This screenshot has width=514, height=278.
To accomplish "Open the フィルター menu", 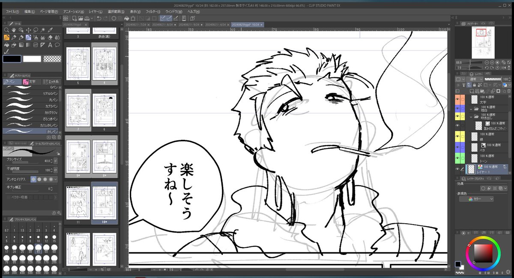I will pyautogui.click(x=153, y=11).
